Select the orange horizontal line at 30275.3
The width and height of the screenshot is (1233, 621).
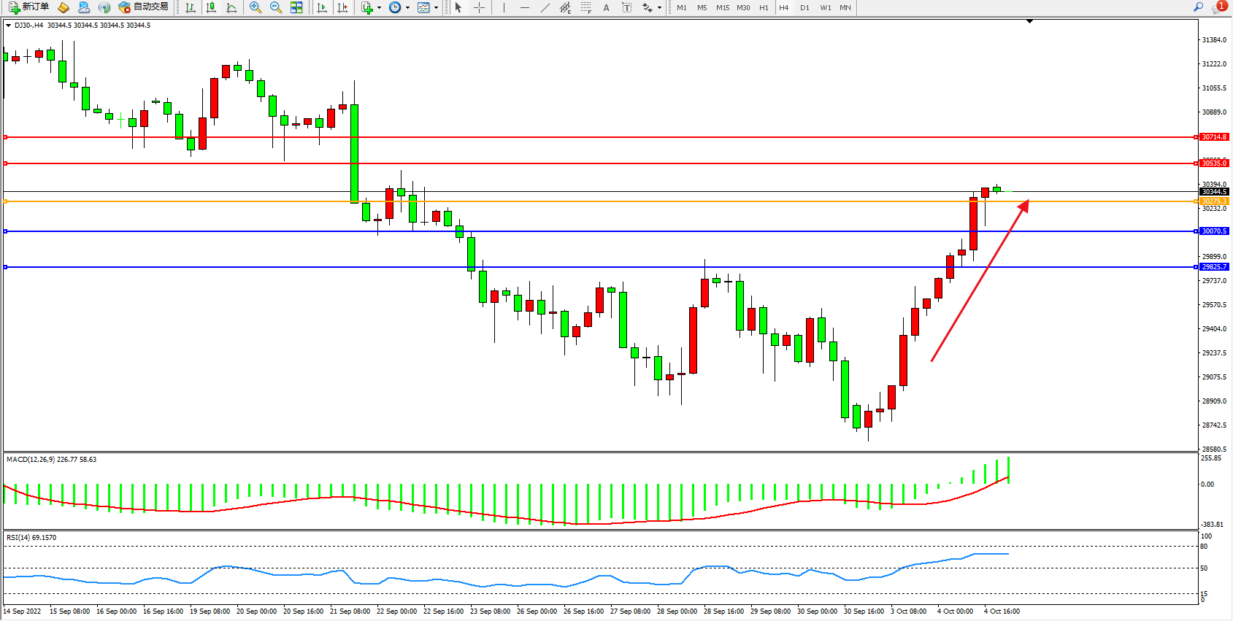pyautogui.click(x=584, y=201)
